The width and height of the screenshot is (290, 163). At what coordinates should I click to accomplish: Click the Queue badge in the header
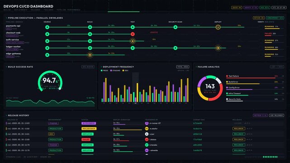pos(237,8)
